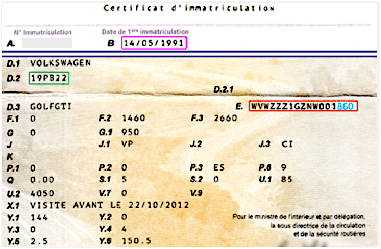Click the F.2 value 1460
Viewport: 381px width, 249px height.
[133, 118]
